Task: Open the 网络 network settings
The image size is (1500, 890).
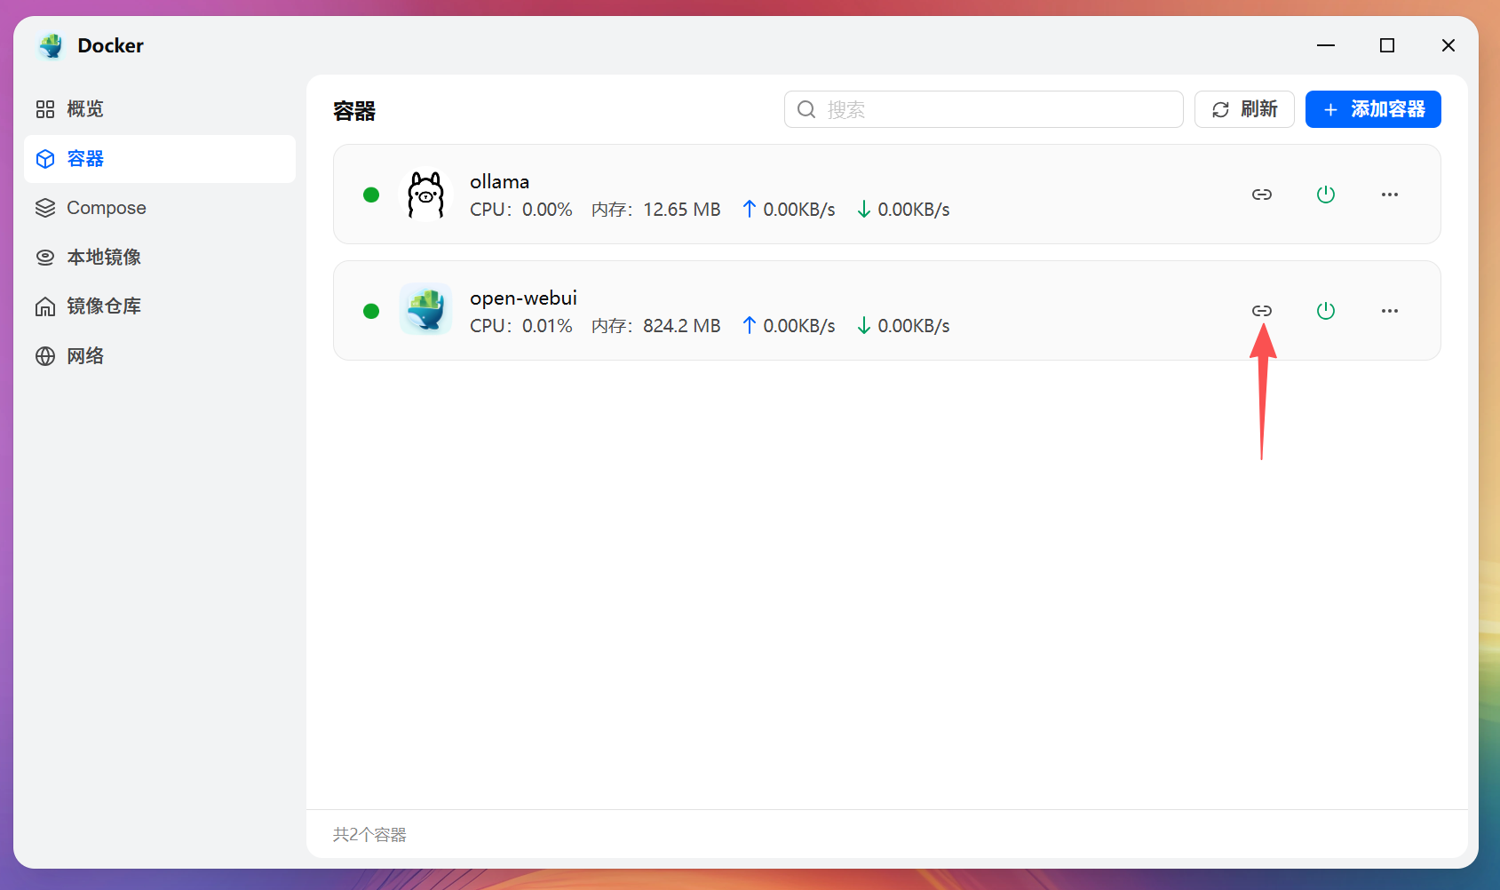Action: (x=85, y=355)
